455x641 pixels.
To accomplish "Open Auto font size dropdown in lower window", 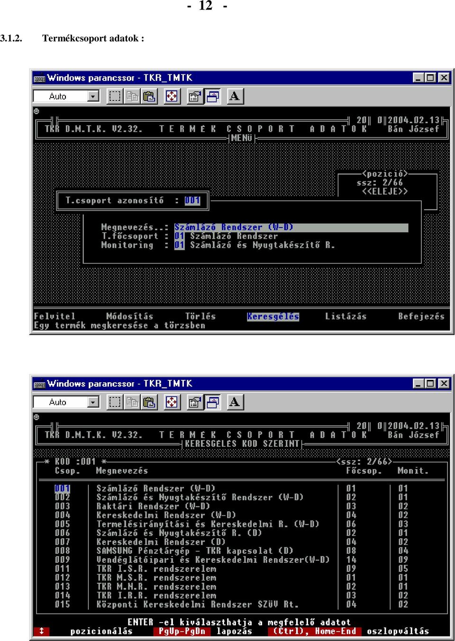I will pos(93,402).
